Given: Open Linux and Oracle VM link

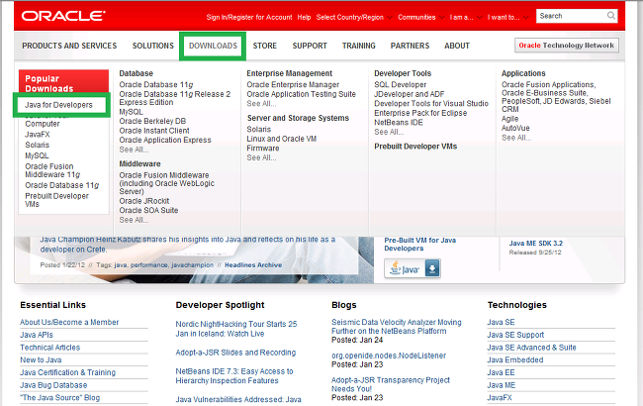Looking at the screenshot, I should click(281, 139).
